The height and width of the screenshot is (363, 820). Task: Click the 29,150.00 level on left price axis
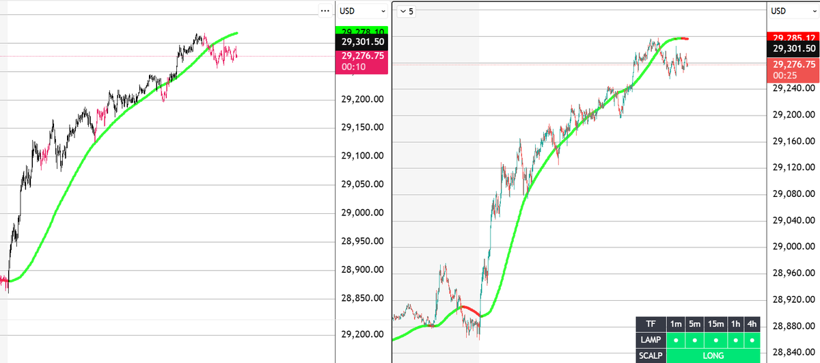pyautogui.click(x=362, y=127)
